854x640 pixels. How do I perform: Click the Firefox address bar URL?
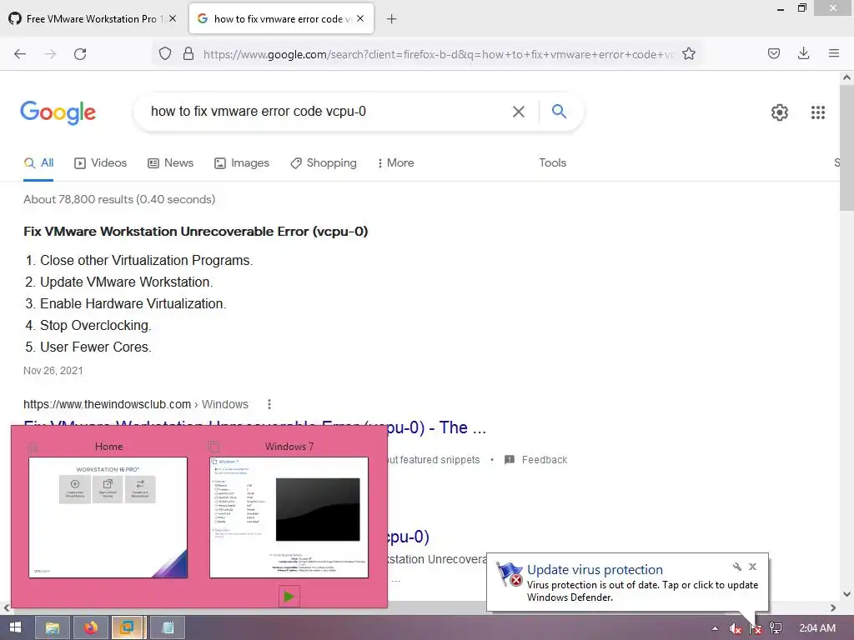click(439, 54)
